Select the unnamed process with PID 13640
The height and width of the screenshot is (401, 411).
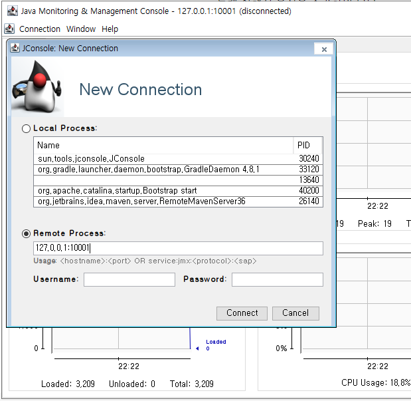pyautogui.click(x=178, y=180)
